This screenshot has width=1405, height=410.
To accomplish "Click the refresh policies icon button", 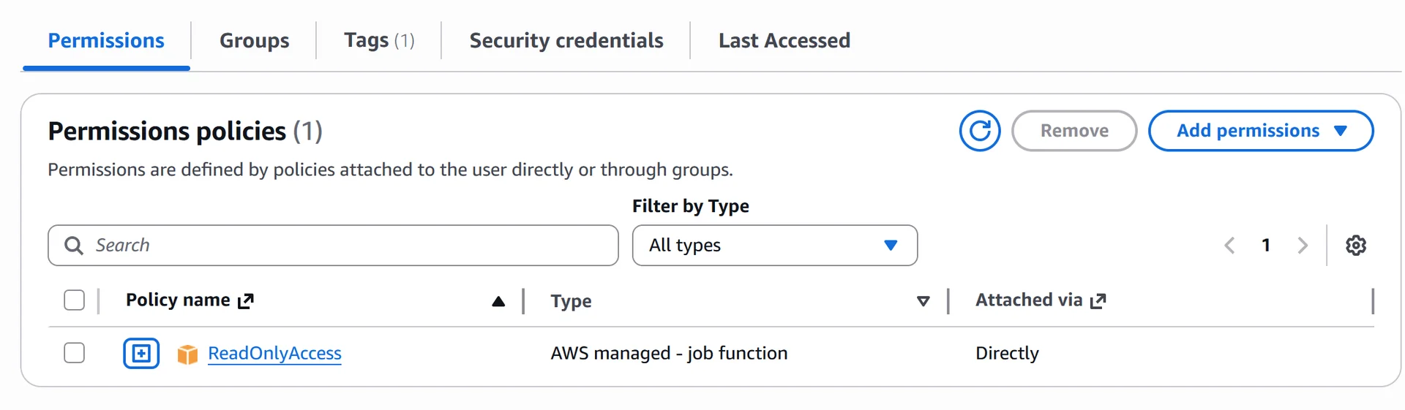I will coord(980,131).
